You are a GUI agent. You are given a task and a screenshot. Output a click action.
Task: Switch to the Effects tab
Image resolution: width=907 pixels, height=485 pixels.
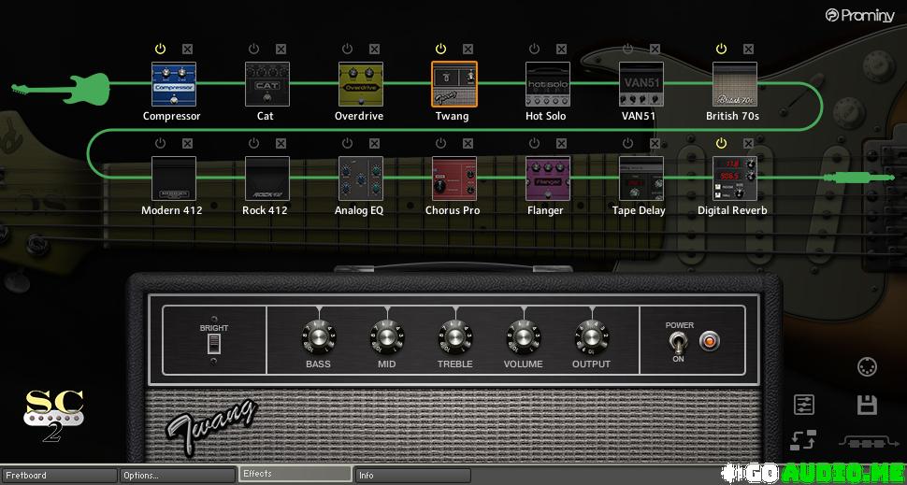tap(295, 474)
